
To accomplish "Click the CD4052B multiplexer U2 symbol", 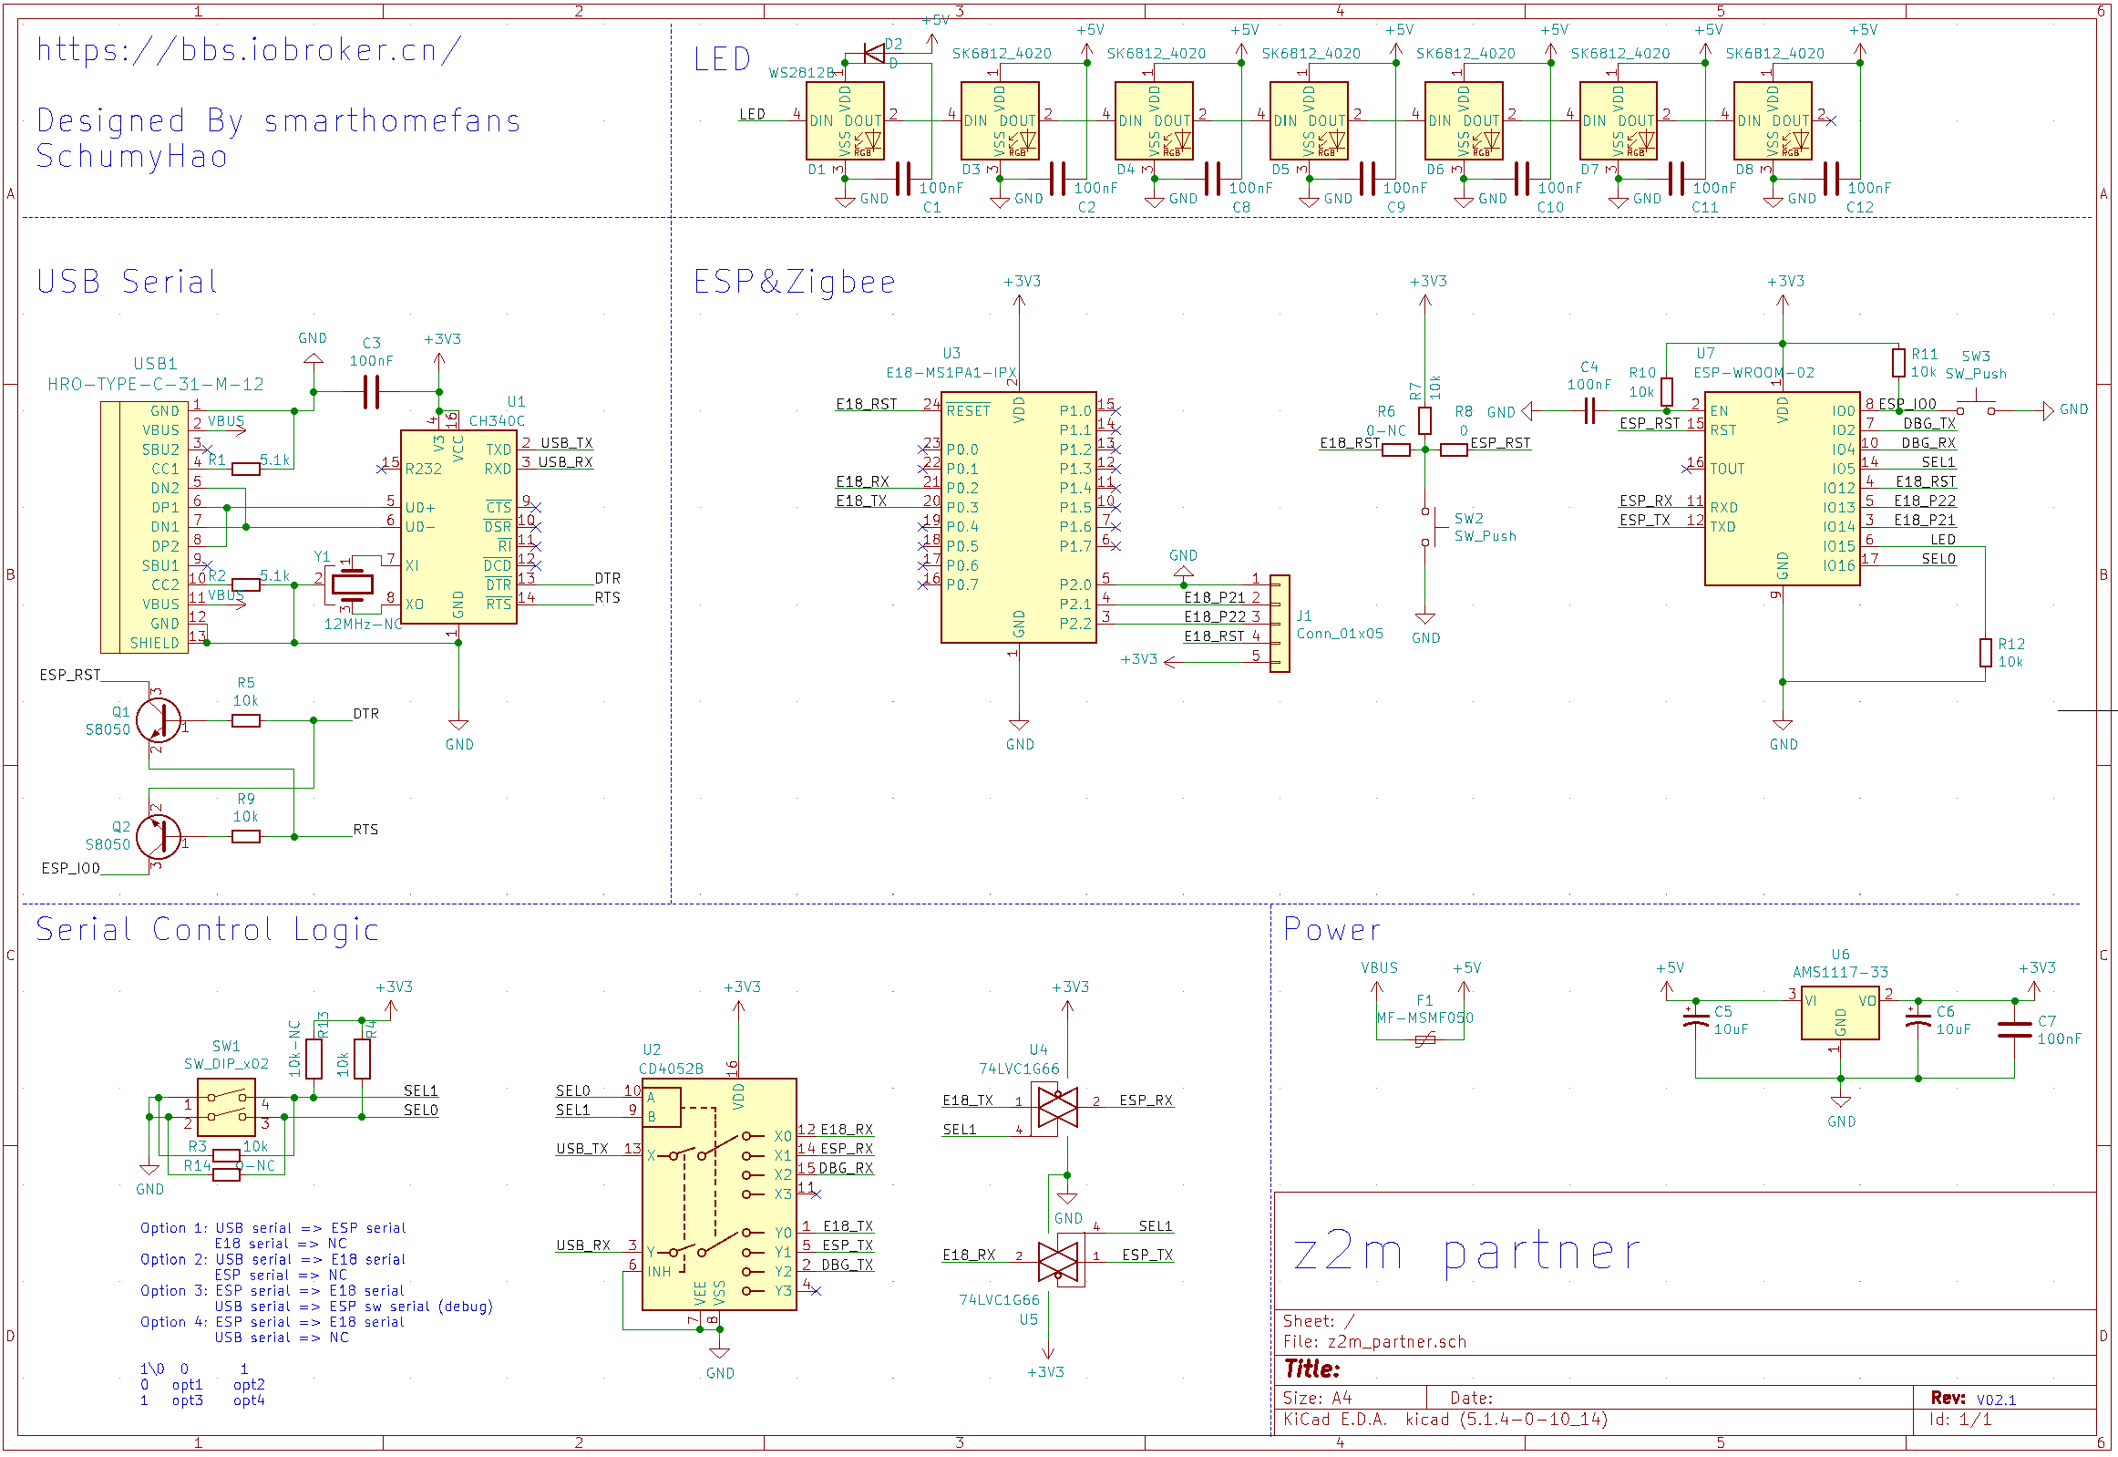I will [719, 1194].
